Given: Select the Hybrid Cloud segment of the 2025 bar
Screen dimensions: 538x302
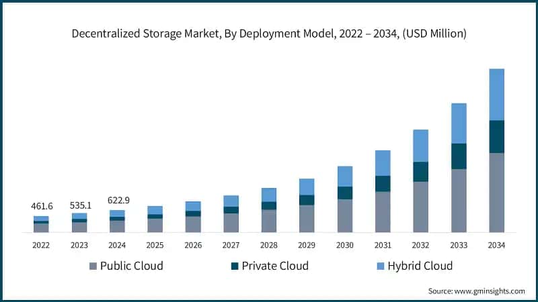Looking at the screenshot, I should click(155, 210).
